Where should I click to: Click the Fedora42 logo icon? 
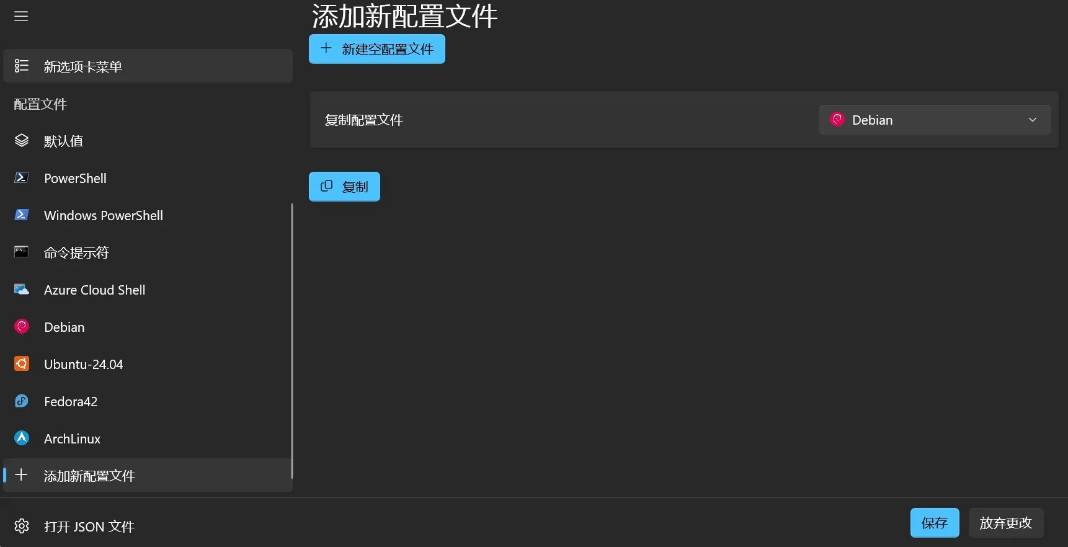pos(22,401)
